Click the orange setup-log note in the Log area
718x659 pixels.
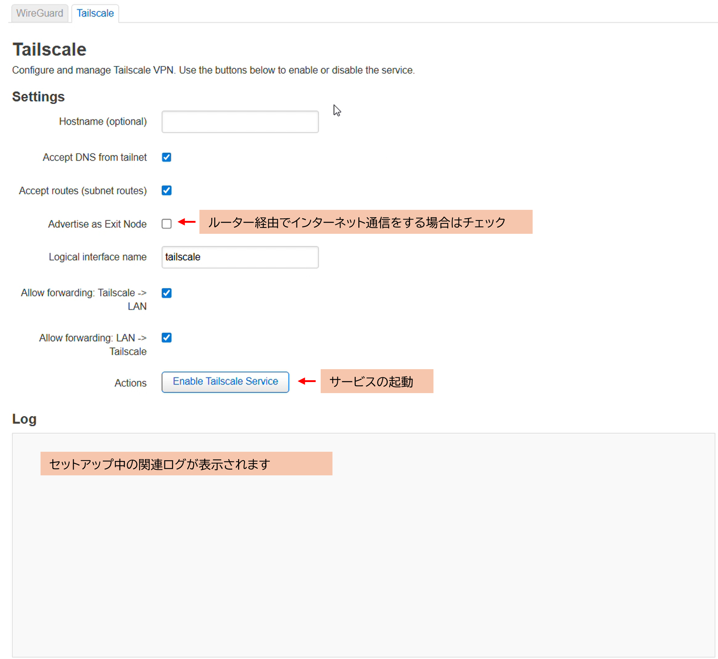tap(186, 464)
